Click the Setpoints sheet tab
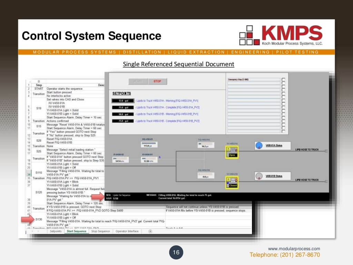Image resolution: width=353 pixels, height=265 pixels. (56, 232)
